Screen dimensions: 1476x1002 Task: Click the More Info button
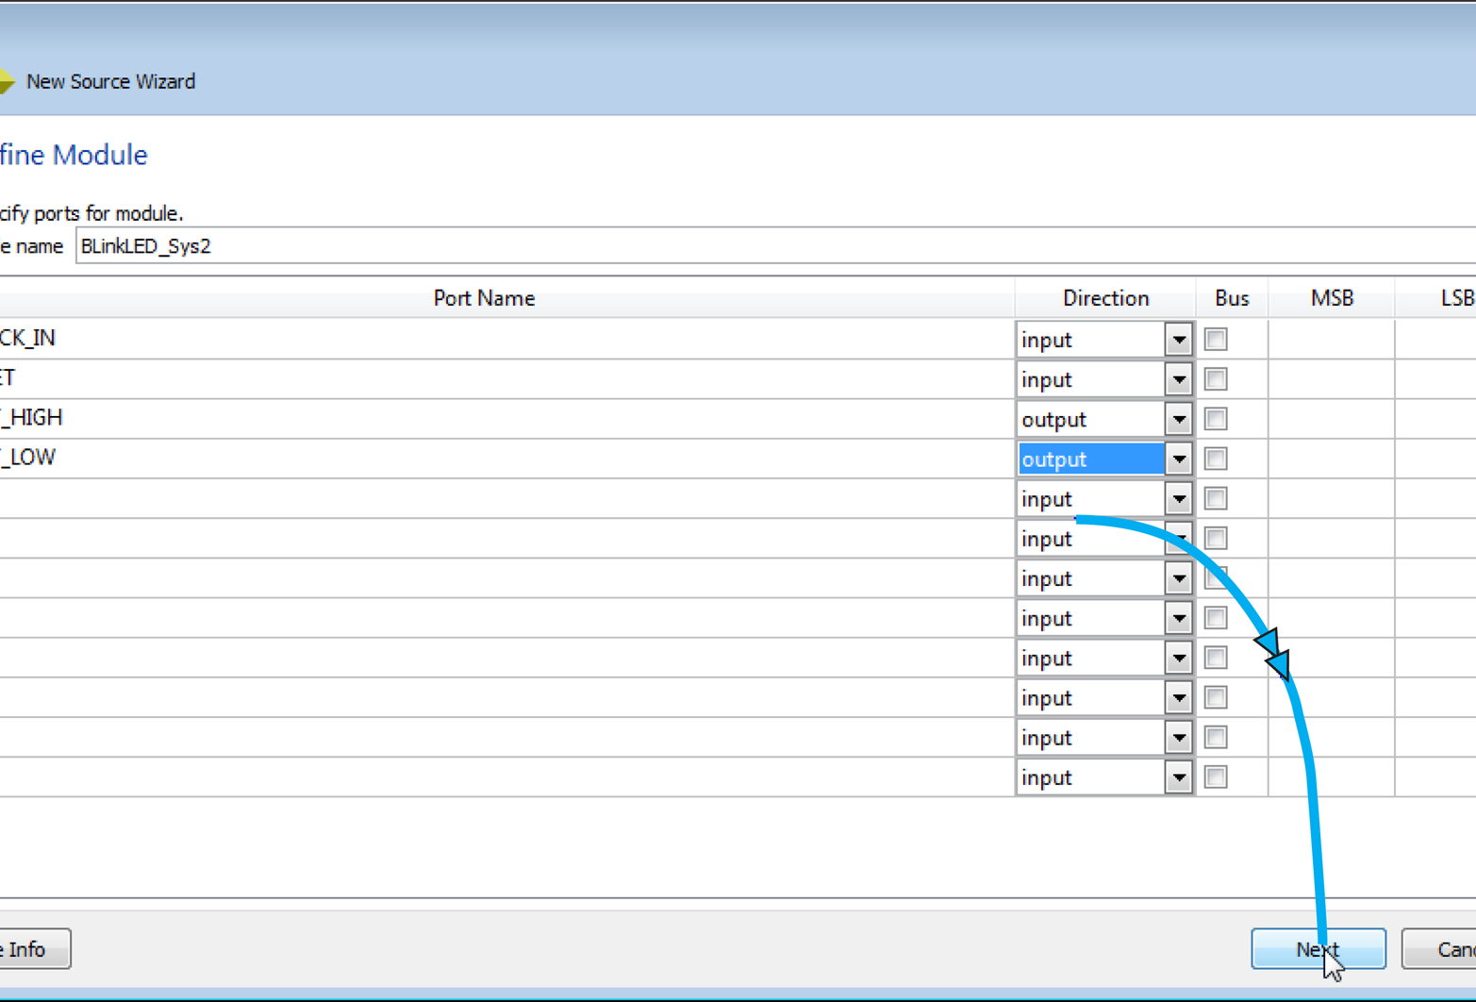(35, 948)
